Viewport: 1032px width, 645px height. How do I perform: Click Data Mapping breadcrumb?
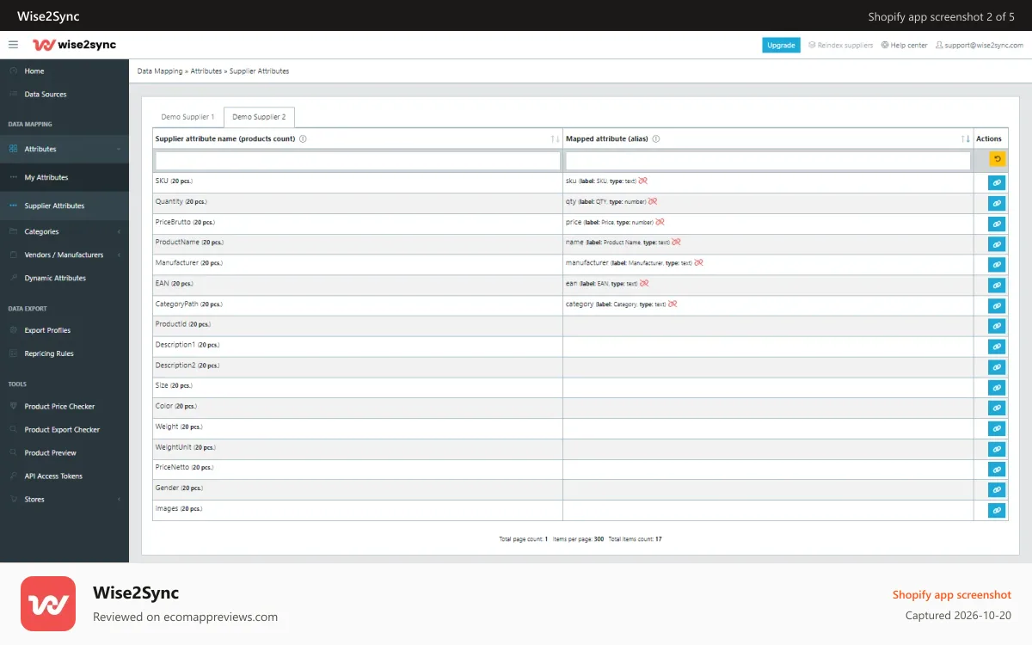tap(160, 71)
